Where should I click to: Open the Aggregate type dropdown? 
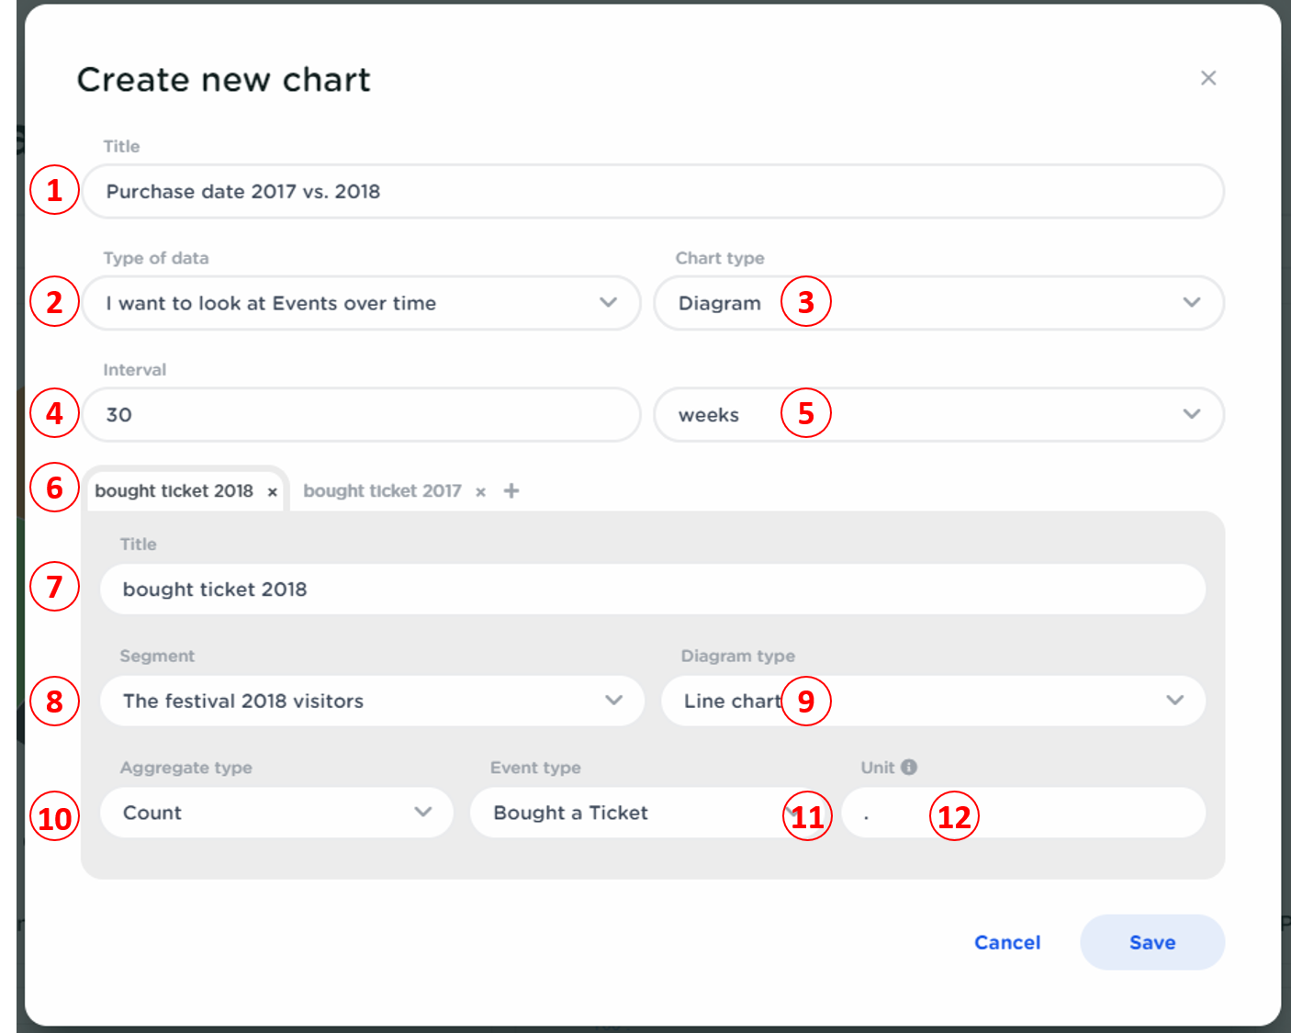276,813
